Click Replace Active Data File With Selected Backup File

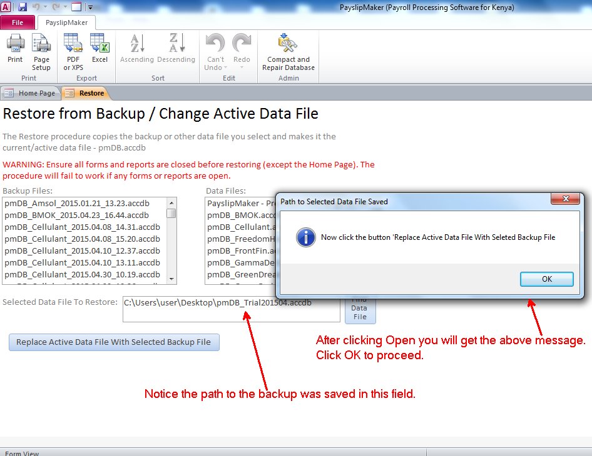coord(114,342)
